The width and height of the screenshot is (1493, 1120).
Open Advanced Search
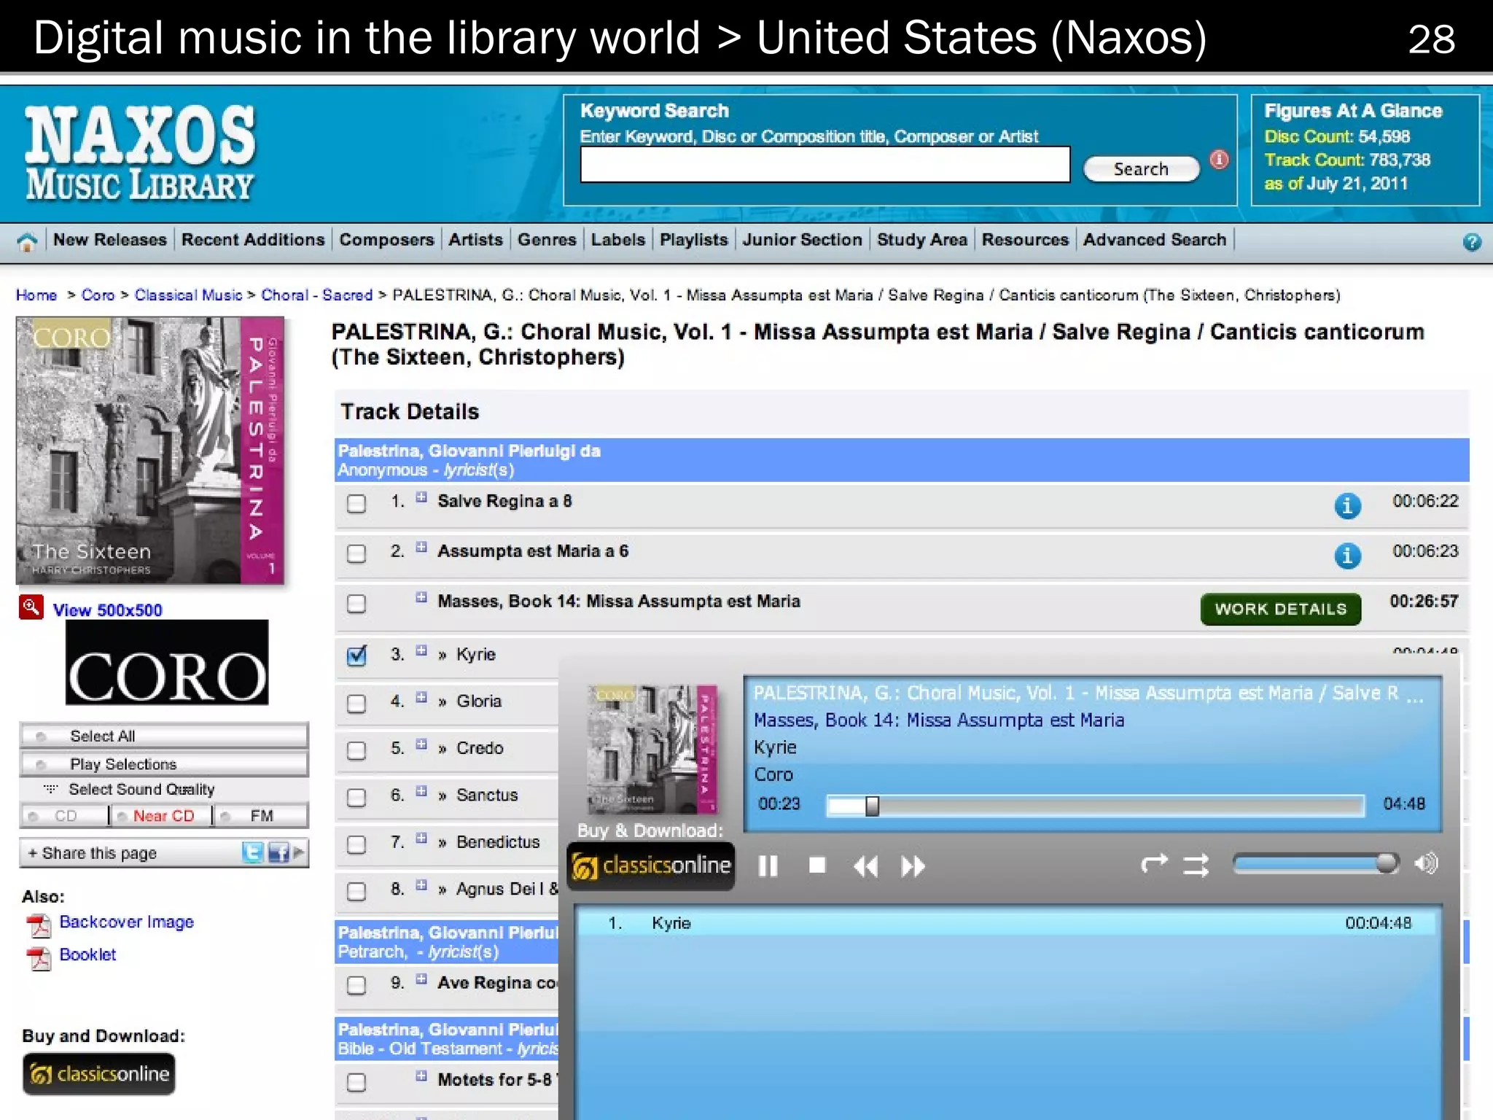[1155, 240]
